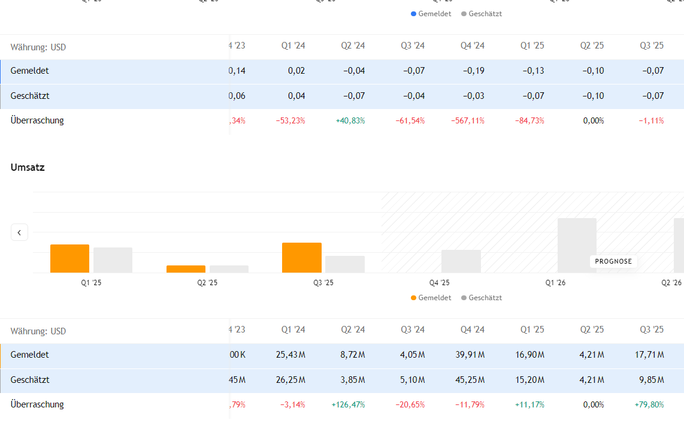Click the small orange Q2 '25 bar
The width and height of the screenshot is (684, 423).
point(186,269)
